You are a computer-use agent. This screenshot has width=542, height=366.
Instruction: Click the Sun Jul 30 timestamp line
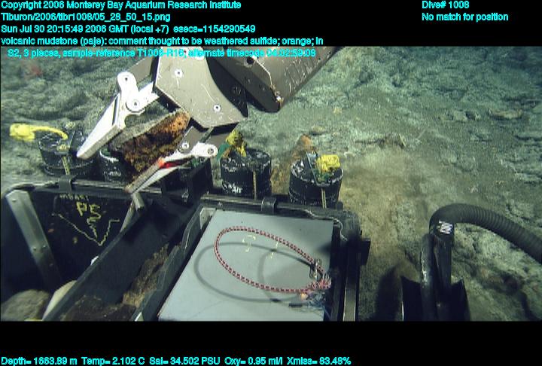[x=128, y=29]
